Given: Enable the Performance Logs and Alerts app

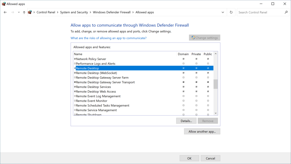Looking at the screenshot, I should click(75, 63).
